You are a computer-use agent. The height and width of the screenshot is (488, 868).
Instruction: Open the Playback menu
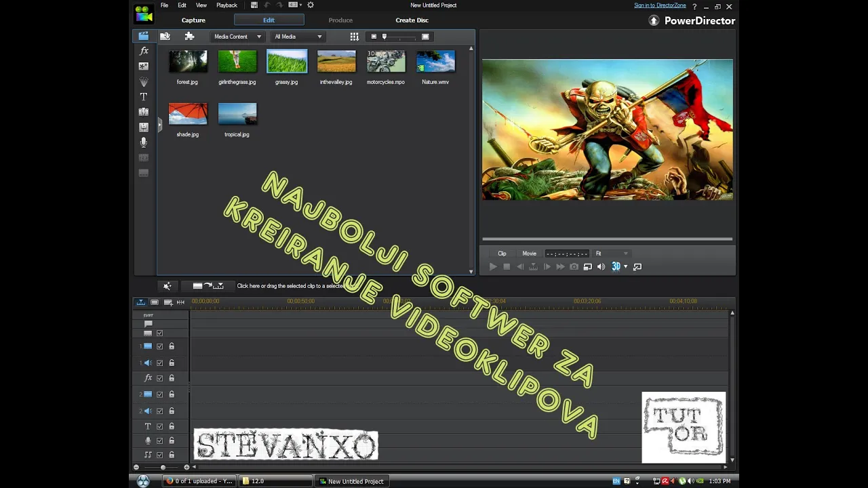[x=226, y=5]
